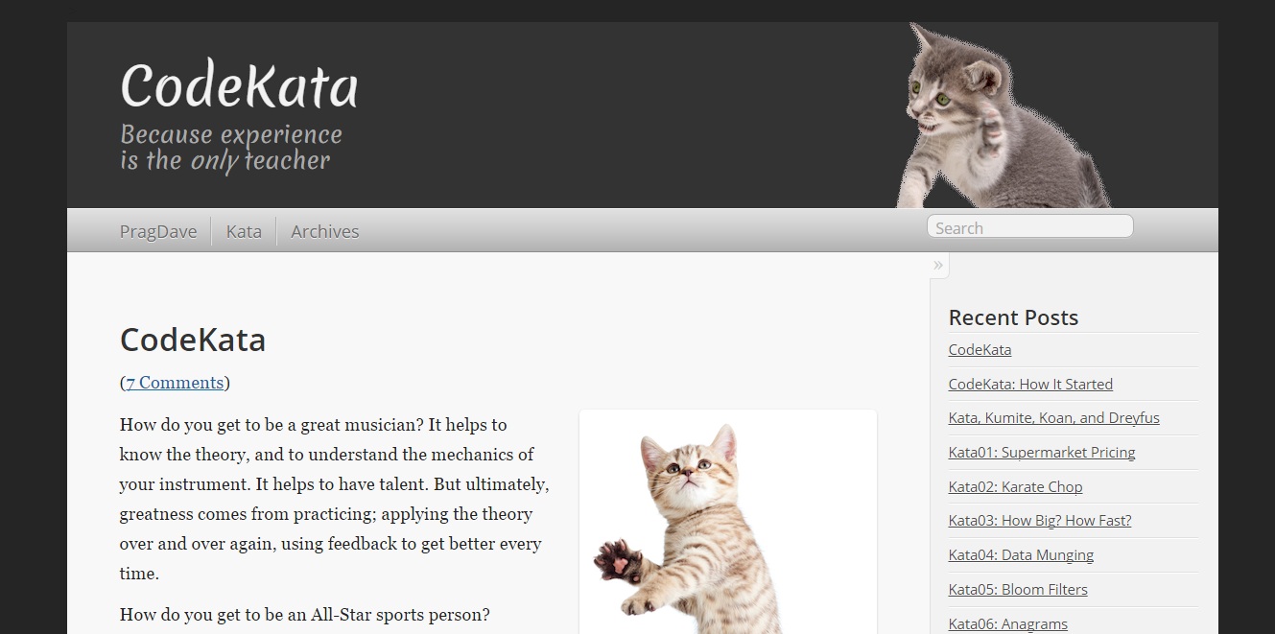Go to the Archives page

pyautogui.click(x=325, y=231)
